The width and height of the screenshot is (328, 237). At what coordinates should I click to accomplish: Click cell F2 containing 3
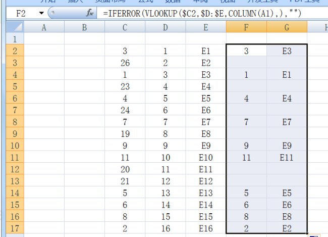point(246,51)
